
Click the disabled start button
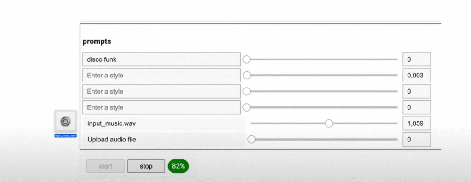pos(105,166)
